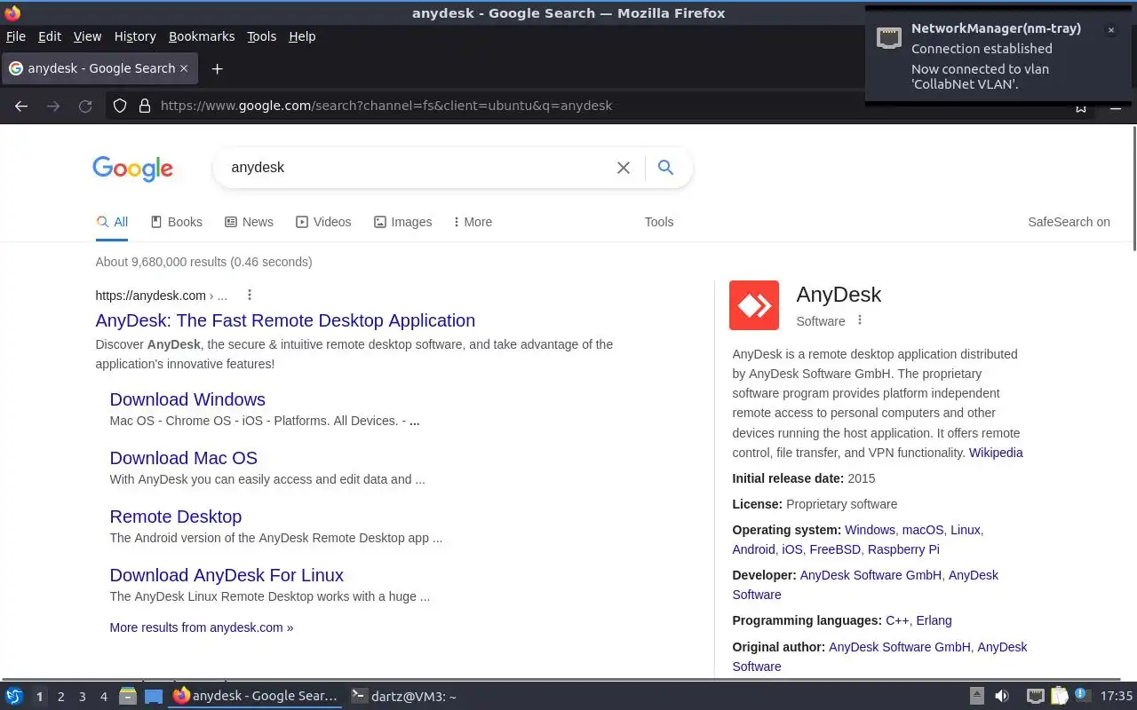Click removable media eject tray icon
The height and width of the screenshot is (710, 1137).
point(976,697)
